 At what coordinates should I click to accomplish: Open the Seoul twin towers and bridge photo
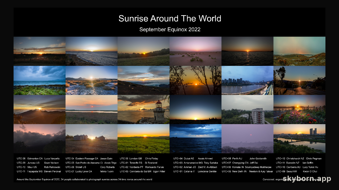[x=299, y=138]
